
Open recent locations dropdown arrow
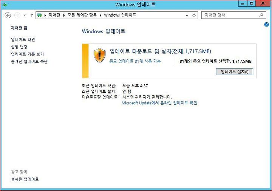(25, 15)
